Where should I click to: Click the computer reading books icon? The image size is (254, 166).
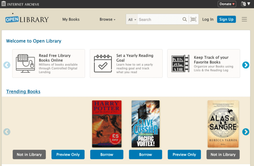(x=25, y=63)
